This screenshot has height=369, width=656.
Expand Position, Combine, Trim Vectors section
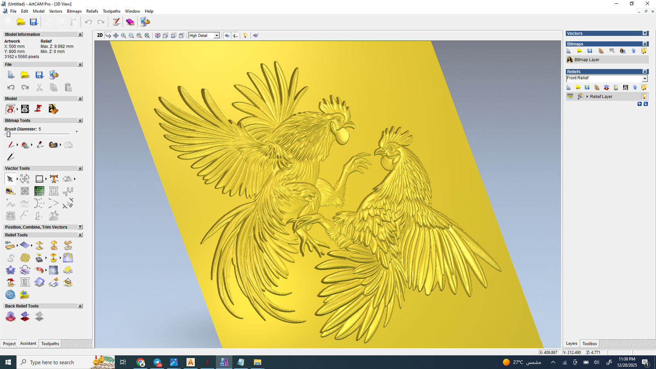(80, 227)
